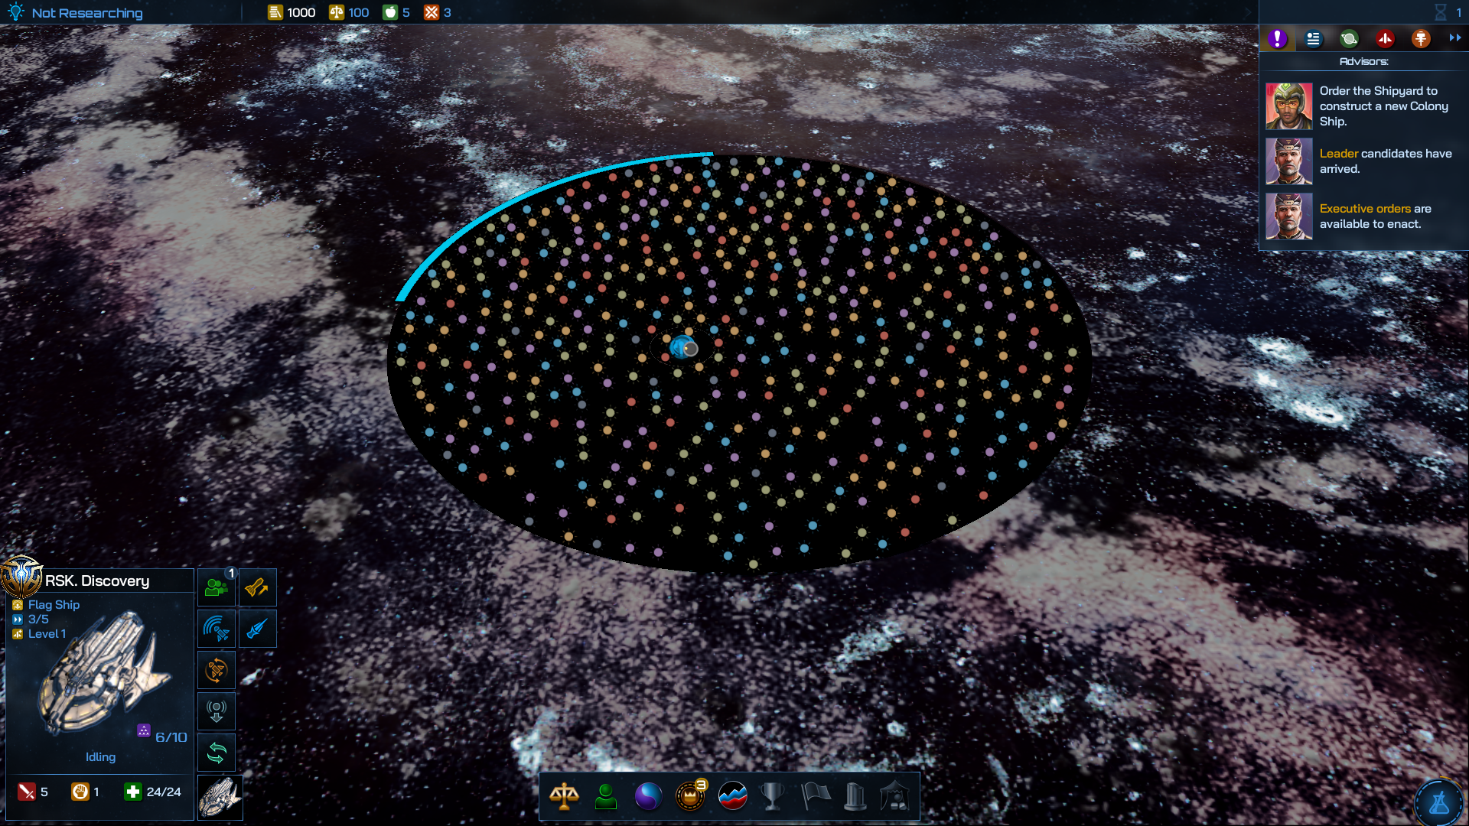Viewport: 1469px width, 826px height.
Task: Select the purple exclamation advisors tab
Action: 1277,38
